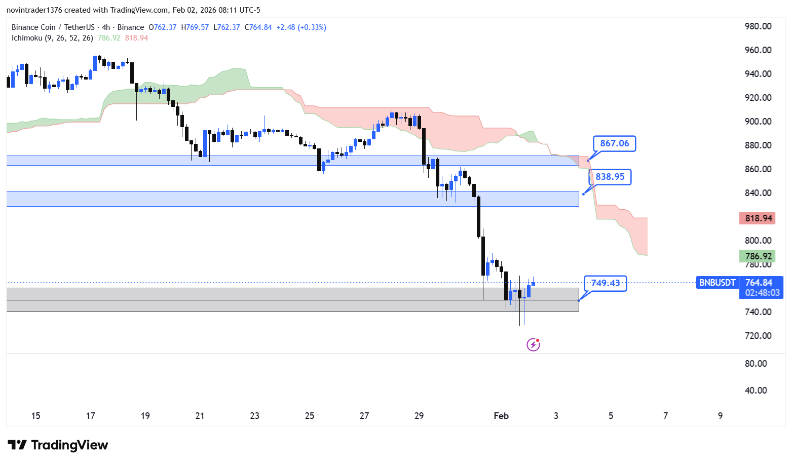Click the green 786.92 price axis tag
This screenshot has width=792, height=464.
(758, 256)
